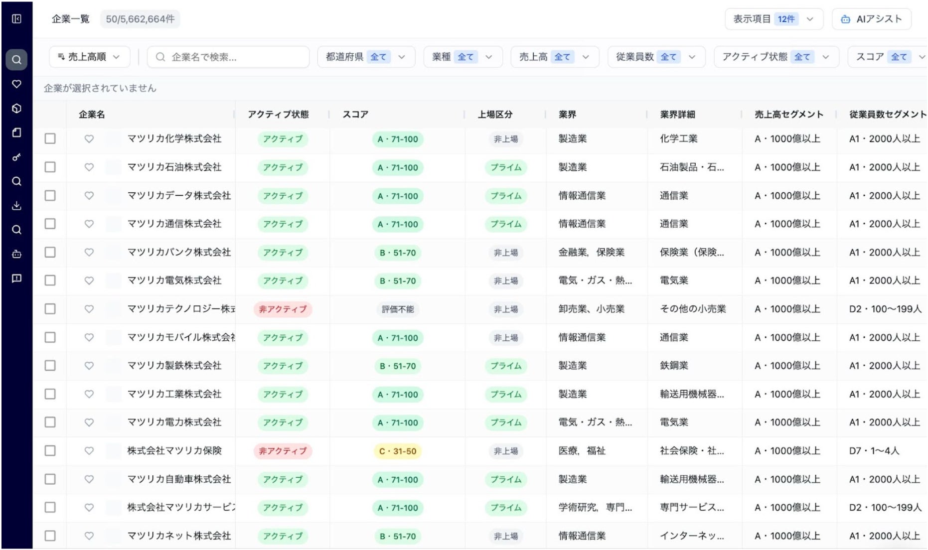This screenshot has width=928, height=550.
Task: Focus the 企業名で検索 search field
Action: (x=228, y=57)
